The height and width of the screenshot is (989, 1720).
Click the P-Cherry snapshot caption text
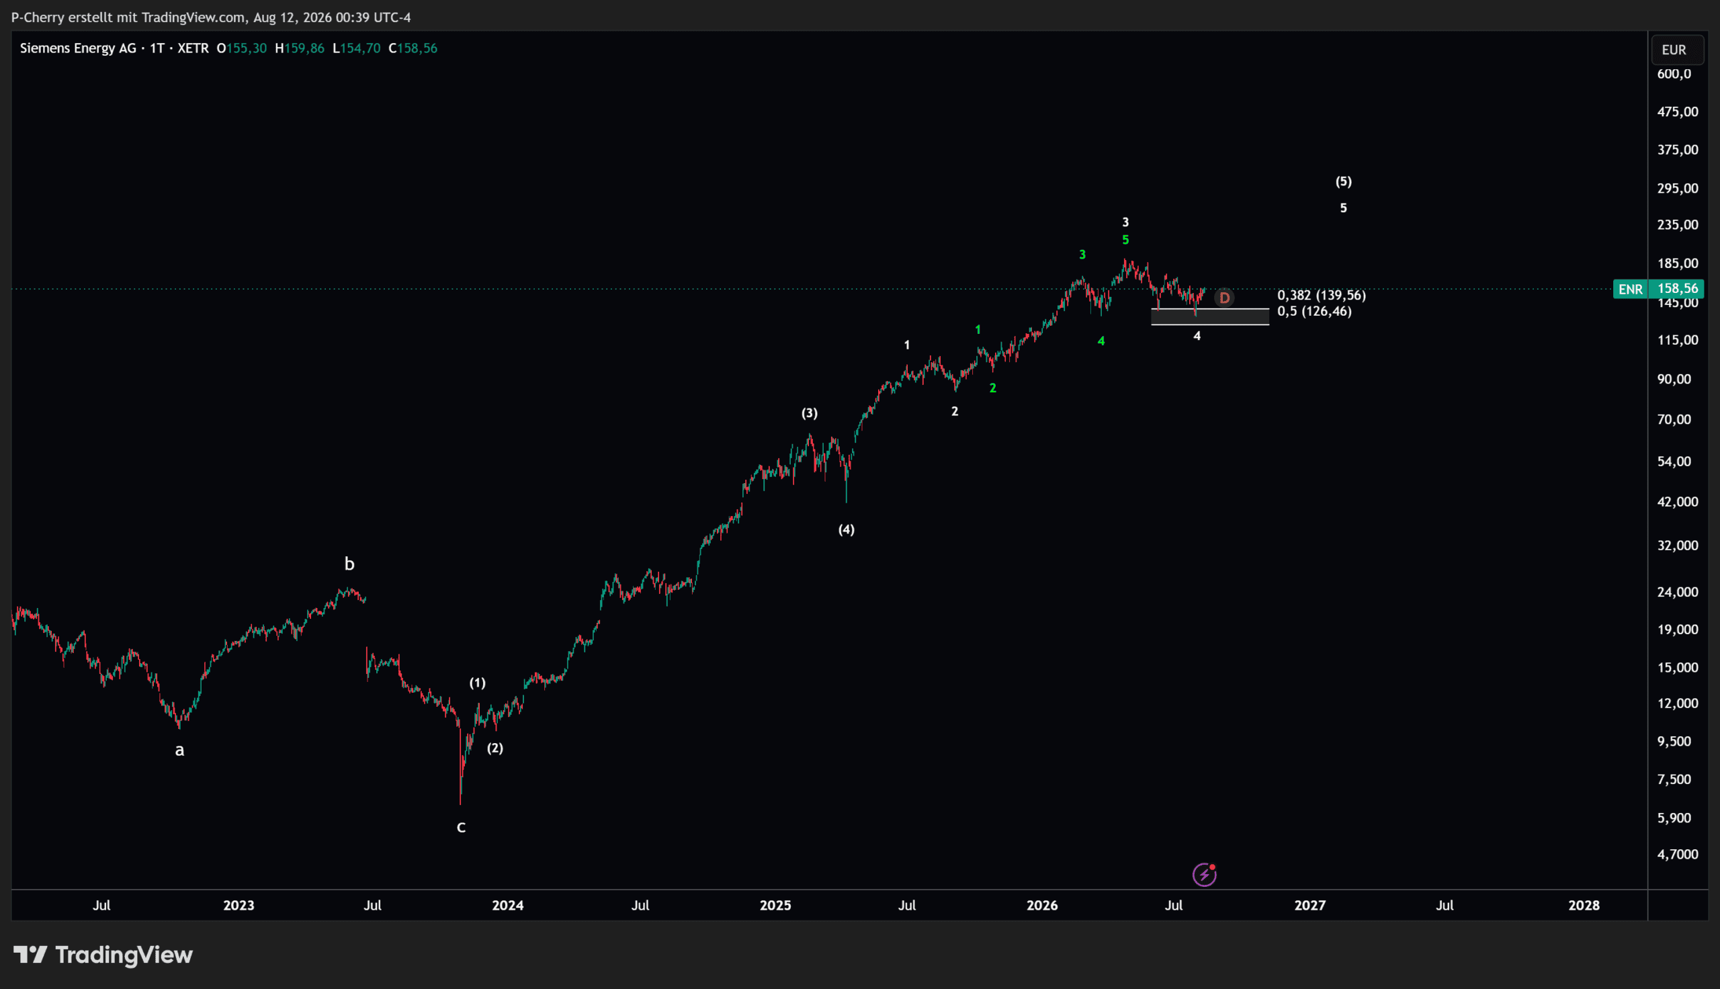pyautogui.click(x=211, y=17)
